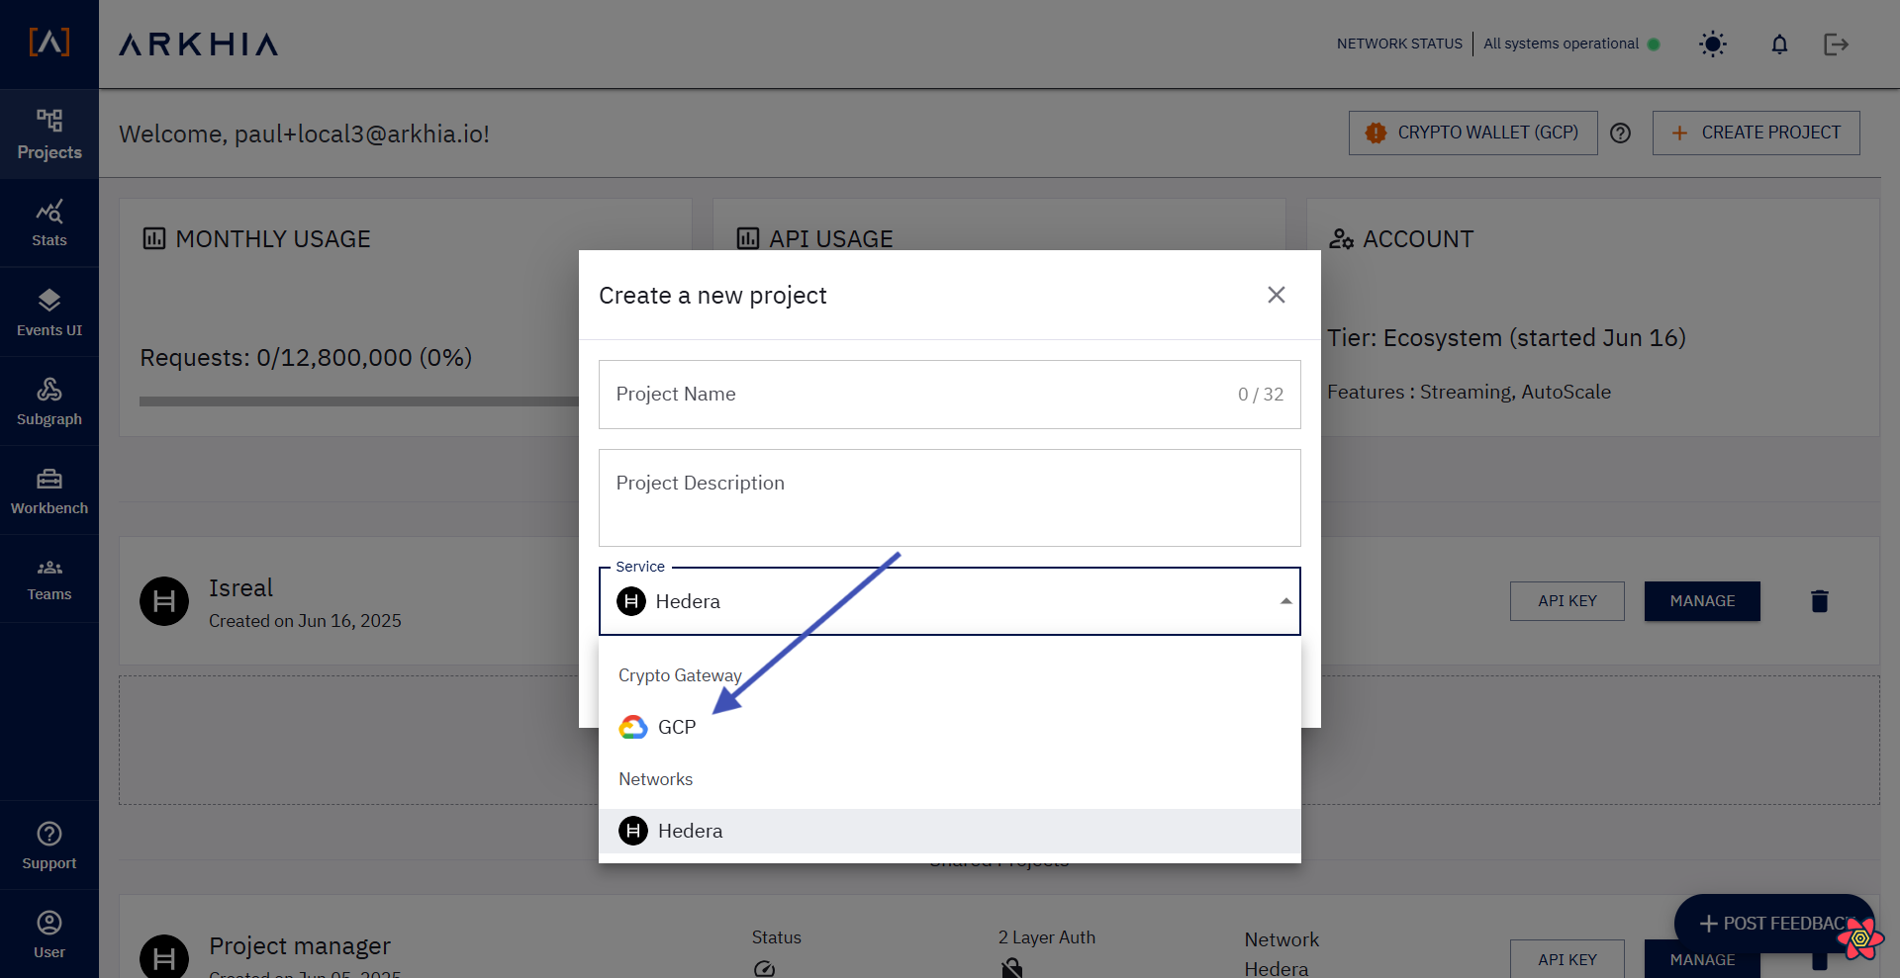Image resolution: width=1900 pixels, height=978 pixels.
Task: Click the Monthly Usage chart icon
Action: tap(154, 238)
